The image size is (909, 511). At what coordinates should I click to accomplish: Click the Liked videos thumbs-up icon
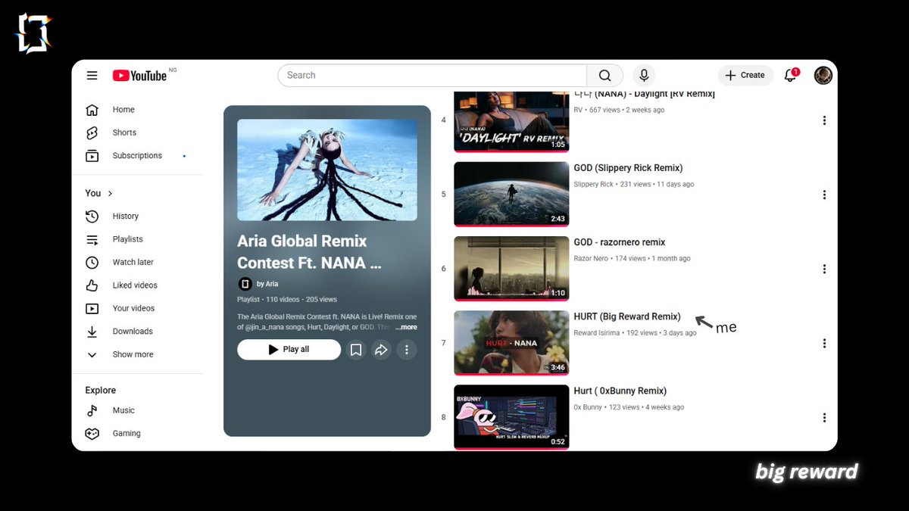pyautogui.click(x=92, y=285)
